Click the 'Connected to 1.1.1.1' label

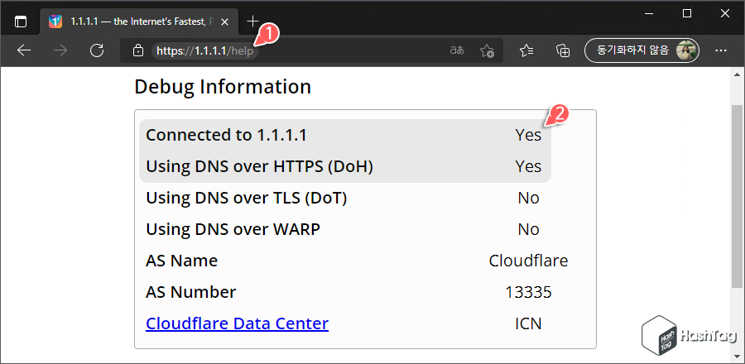(x=226, y=135)
